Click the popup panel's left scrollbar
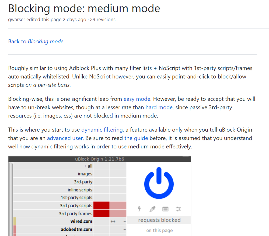This screenshot has height=236, width=269. (11, 199)
